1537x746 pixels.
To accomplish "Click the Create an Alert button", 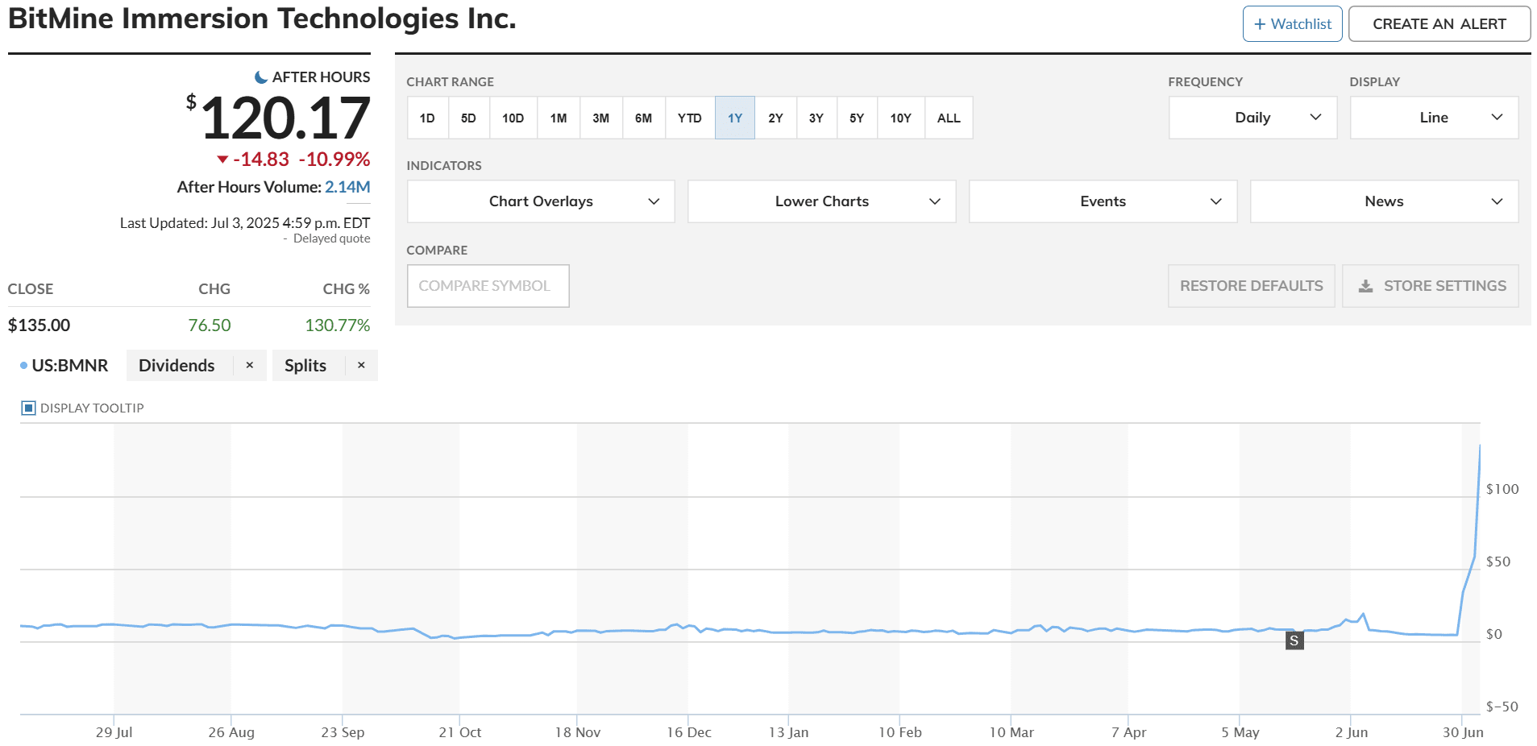I will coord(1439,24).
